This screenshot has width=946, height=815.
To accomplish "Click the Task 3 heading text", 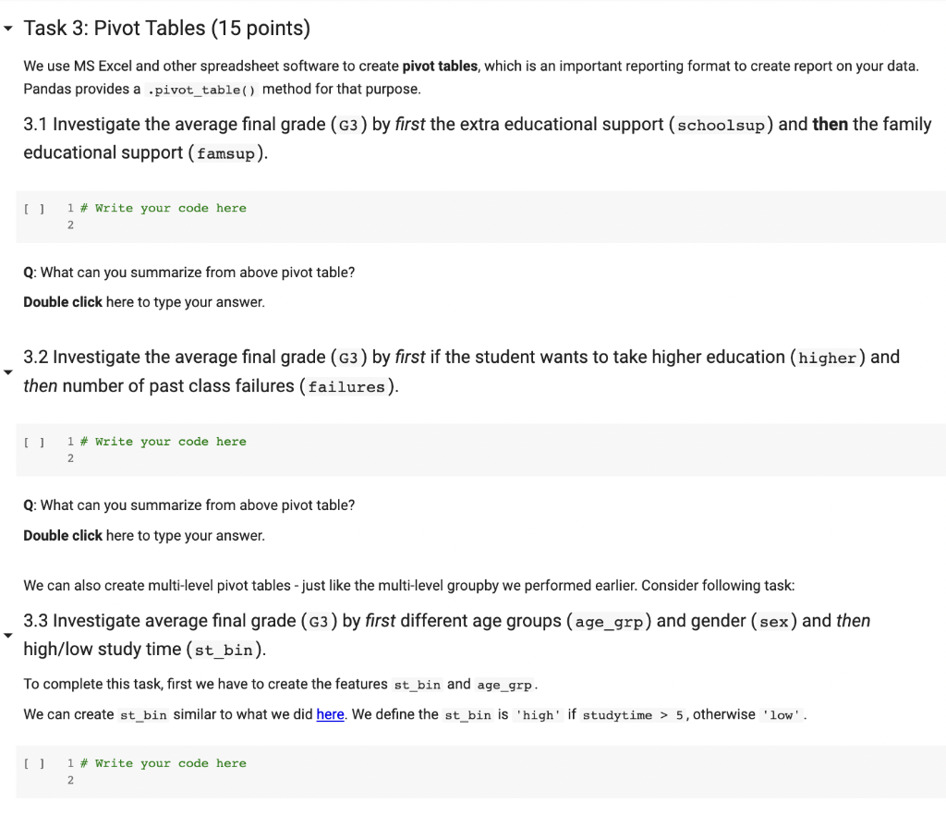I will [166, 29].
